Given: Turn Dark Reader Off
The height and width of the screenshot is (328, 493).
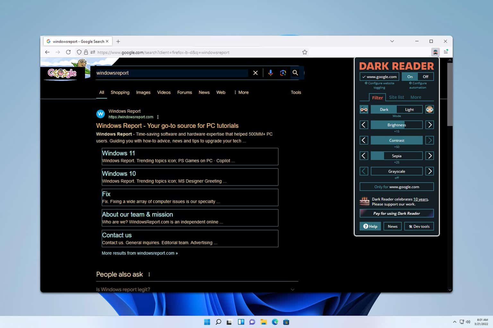Looking at the screenshot, I should [x=426, y=77].
